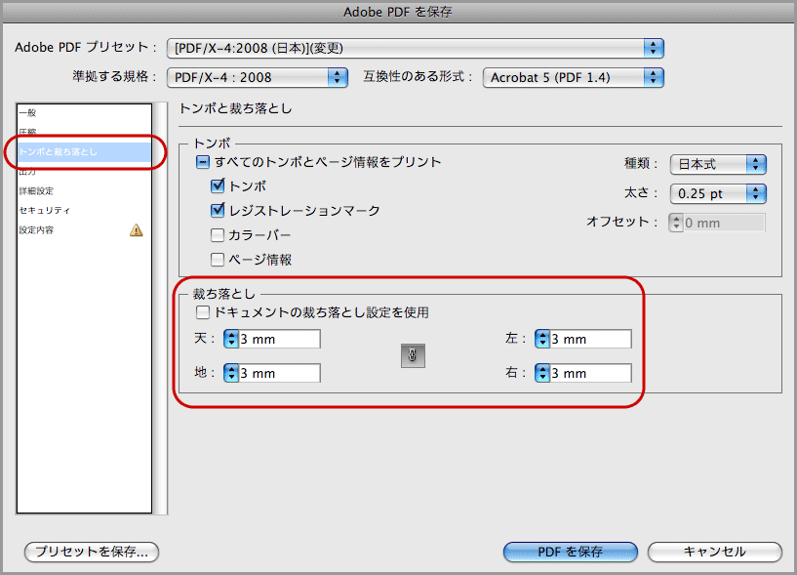Enable the カラーバー checkbox

coord(217,234)
